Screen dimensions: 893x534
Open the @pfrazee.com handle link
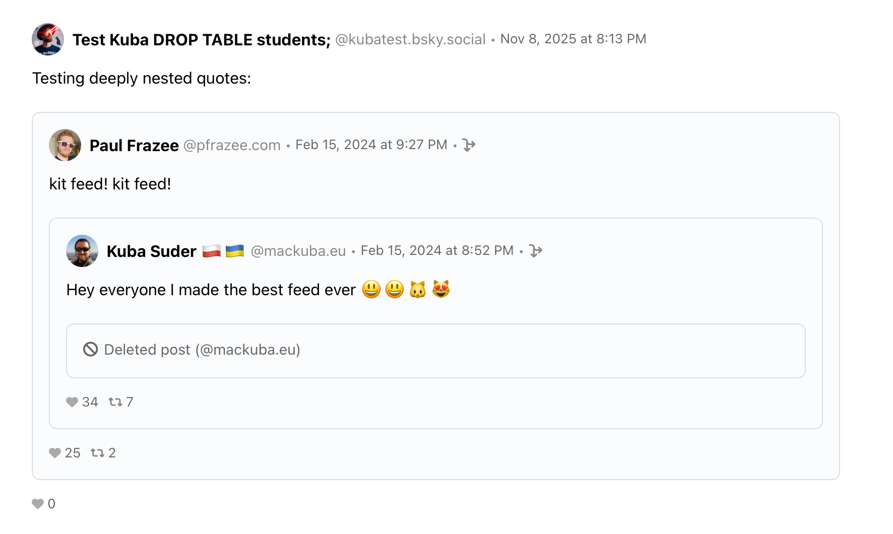(x=232, y=145)
